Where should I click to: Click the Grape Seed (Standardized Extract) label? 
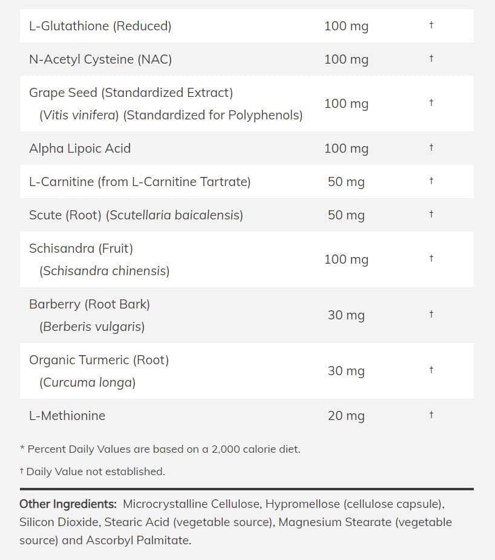pos(131,93)
